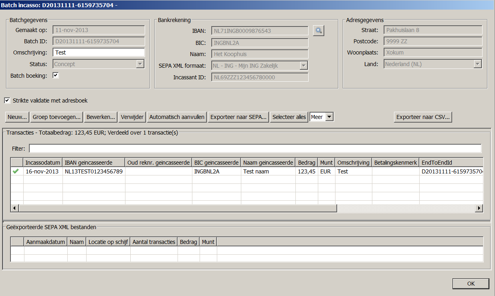Click Naam header in exported files table
This screenshot has height=296, width=495.
click(77, 242)
